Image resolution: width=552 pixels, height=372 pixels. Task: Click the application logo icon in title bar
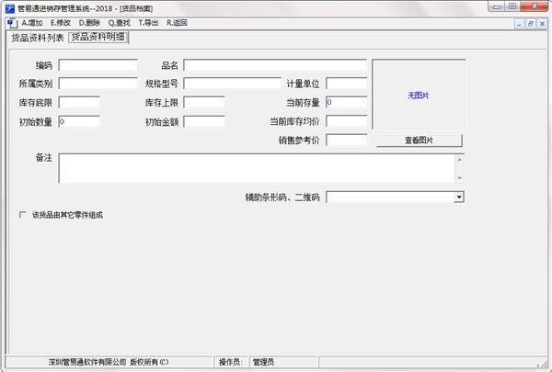coord(10,8)
